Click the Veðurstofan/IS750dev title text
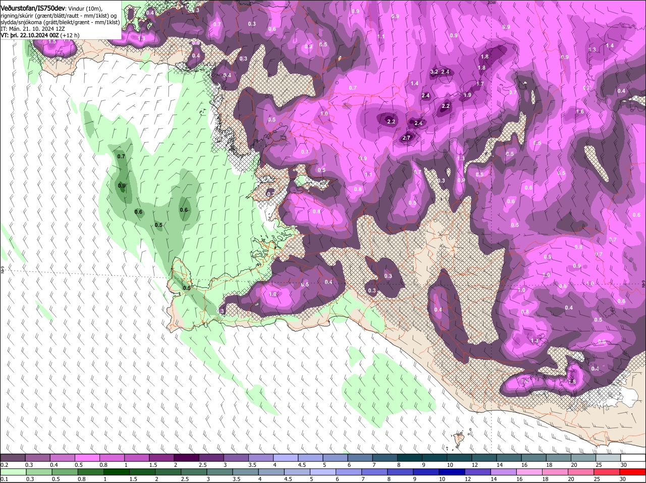 pos(32,9)
